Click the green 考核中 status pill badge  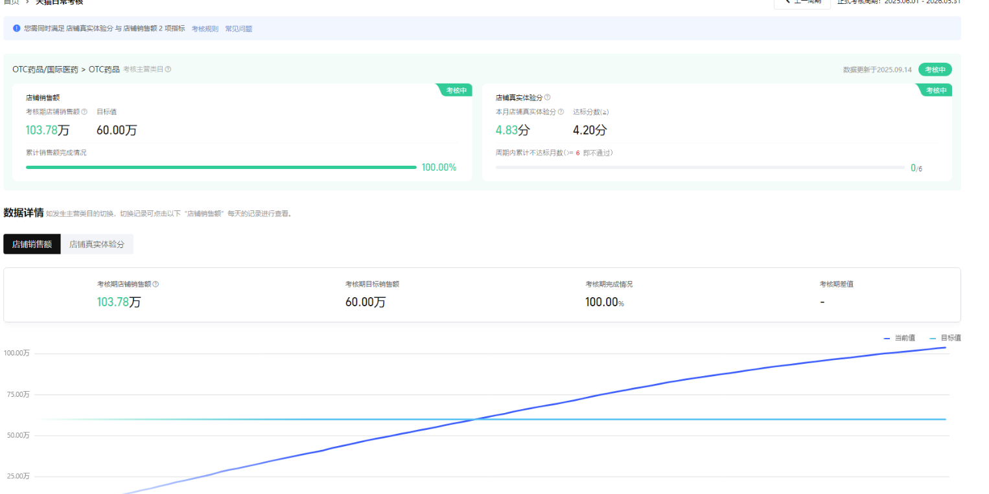(x=935, y=69)
